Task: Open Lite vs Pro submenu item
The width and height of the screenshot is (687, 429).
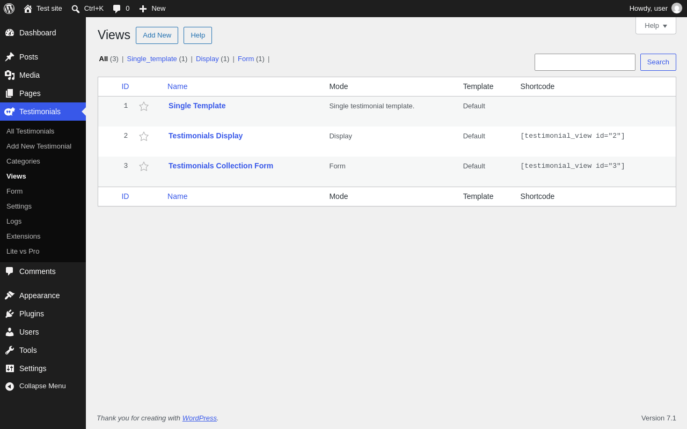Action: coord(23,251)
